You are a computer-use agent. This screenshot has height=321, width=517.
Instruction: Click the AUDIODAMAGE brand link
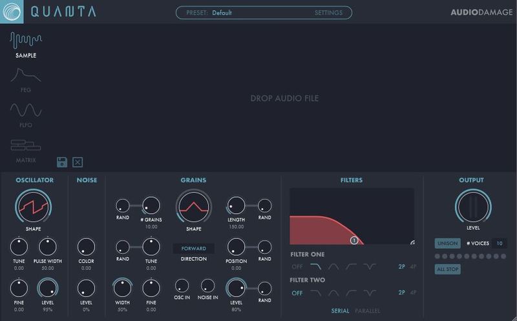tap(481, 12)
